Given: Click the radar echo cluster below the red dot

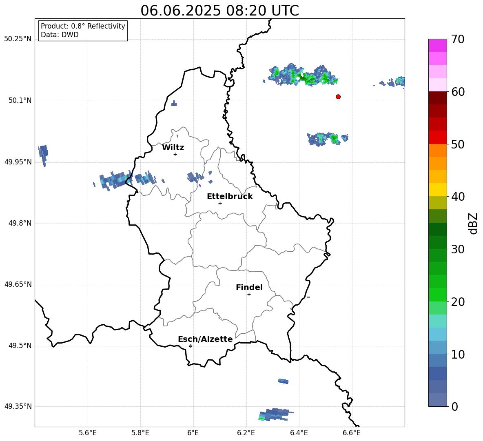Looking at the screenshot, I should (x=327, y=139).
